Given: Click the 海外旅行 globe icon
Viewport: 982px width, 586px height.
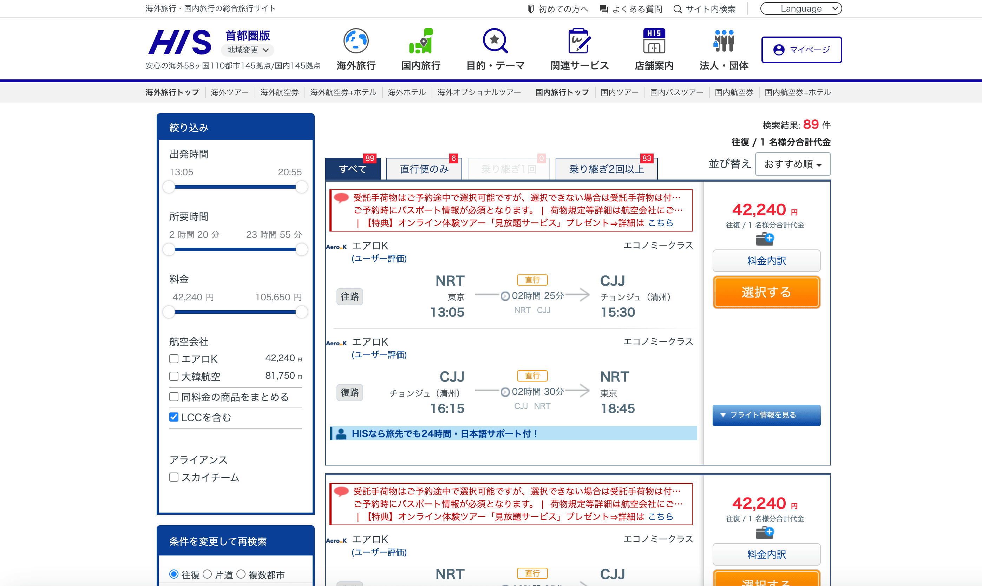Looking at the screenshot, I should pos(356,41).
